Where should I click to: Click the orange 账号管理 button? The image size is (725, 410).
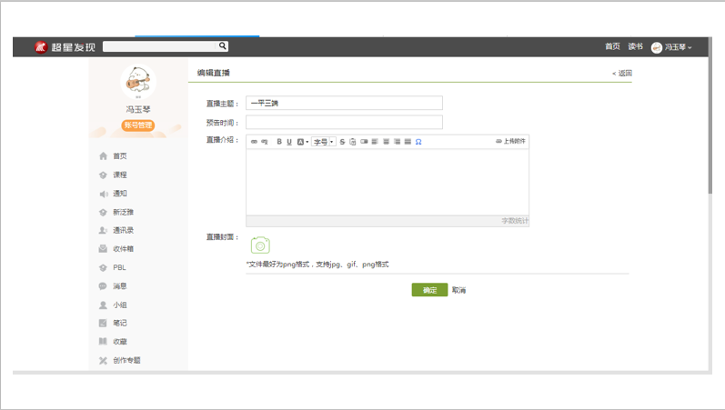(x=137, y=125)
